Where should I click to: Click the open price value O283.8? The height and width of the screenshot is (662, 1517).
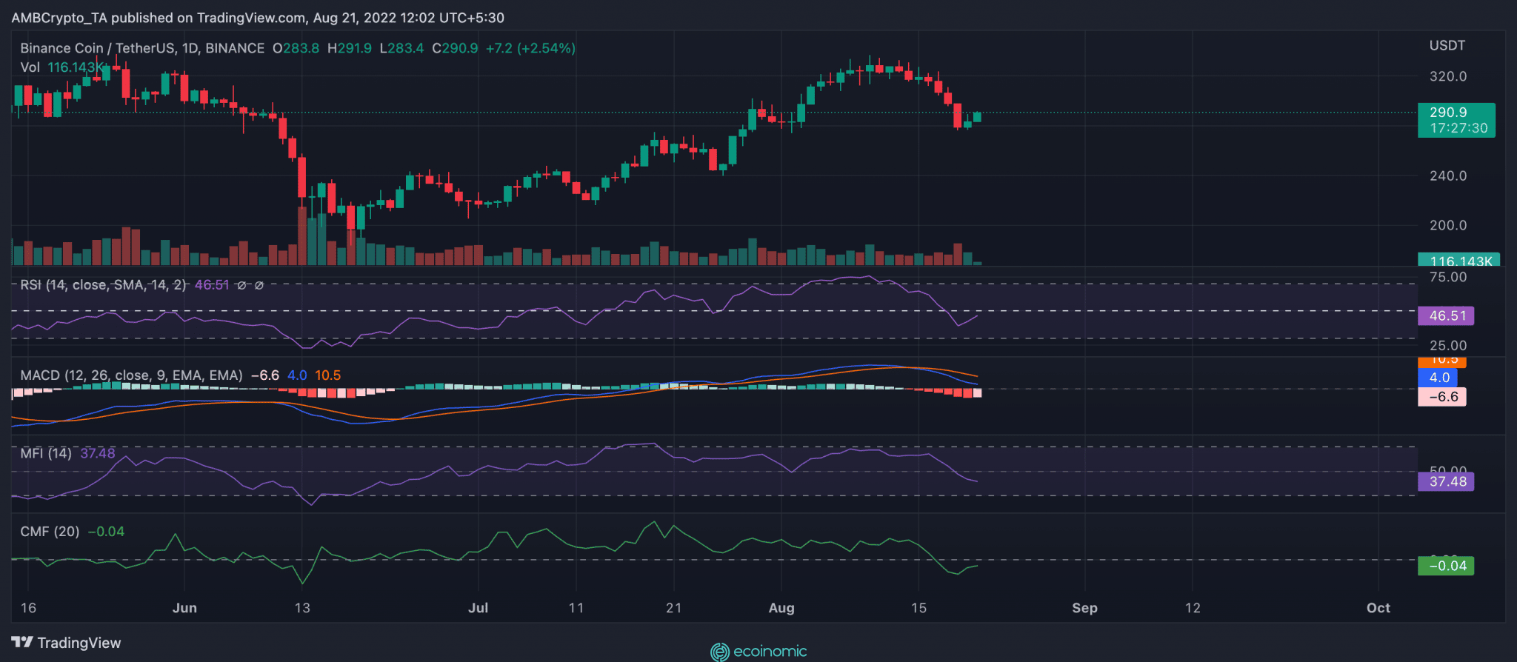296,48
